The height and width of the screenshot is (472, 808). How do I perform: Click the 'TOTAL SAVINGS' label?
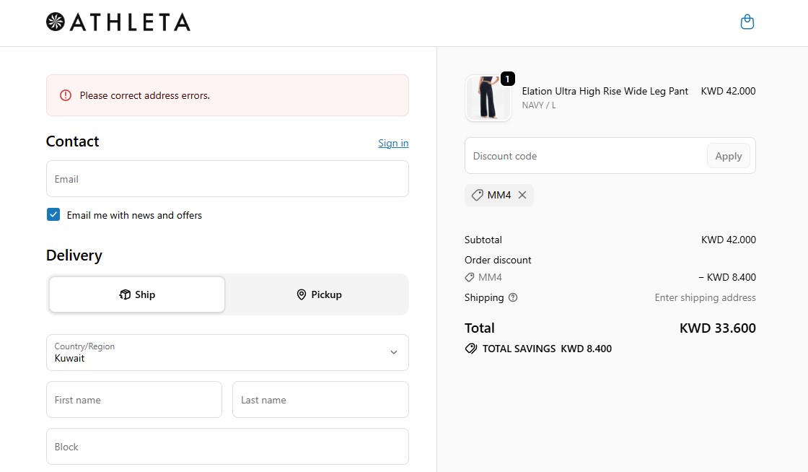519,349
